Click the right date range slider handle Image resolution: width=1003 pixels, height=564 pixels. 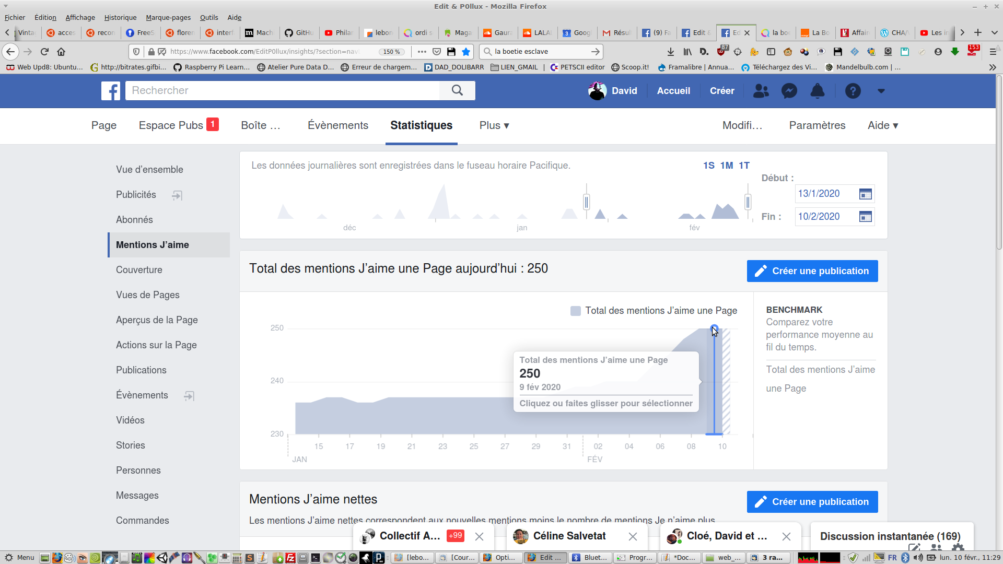pos(748,202)
